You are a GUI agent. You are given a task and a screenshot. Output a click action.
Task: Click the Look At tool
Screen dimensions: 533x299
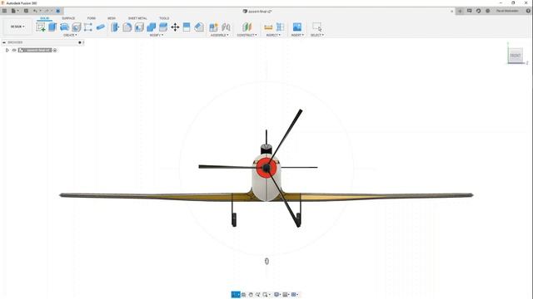click(243, 295)
